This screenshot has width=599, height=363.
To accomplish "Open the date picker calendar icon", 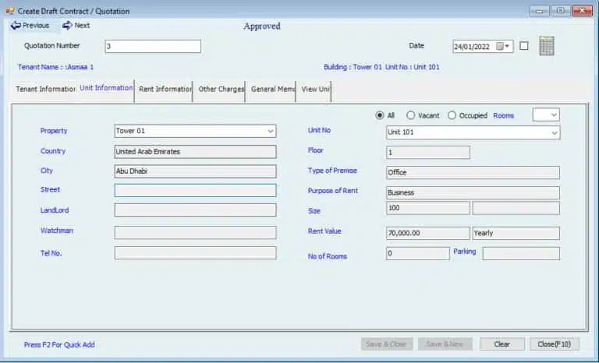I will click(500, 47).
